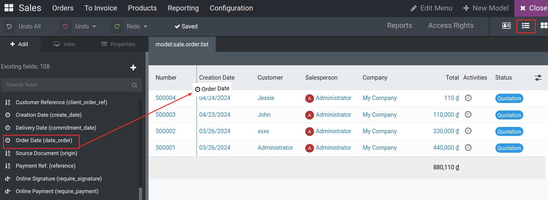Click the activity clock icon for S00002

[468, 131]
